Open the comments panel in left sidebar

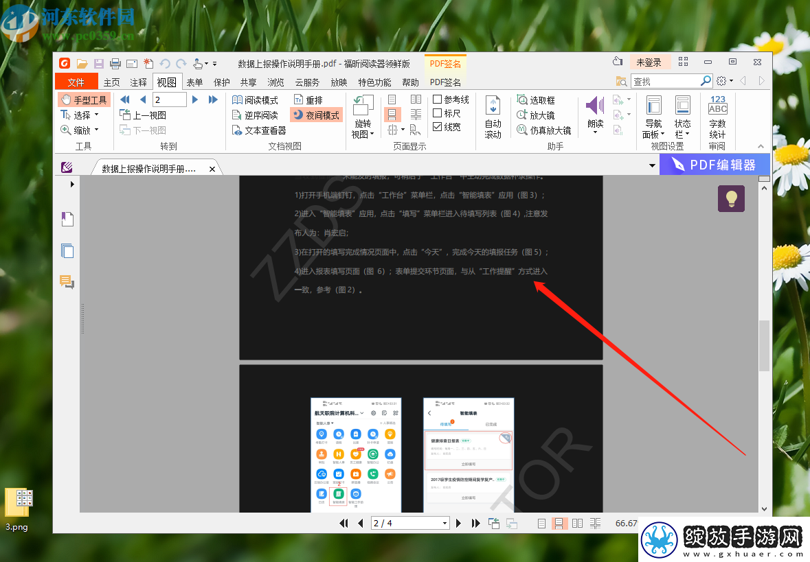(x=67, y=281)
